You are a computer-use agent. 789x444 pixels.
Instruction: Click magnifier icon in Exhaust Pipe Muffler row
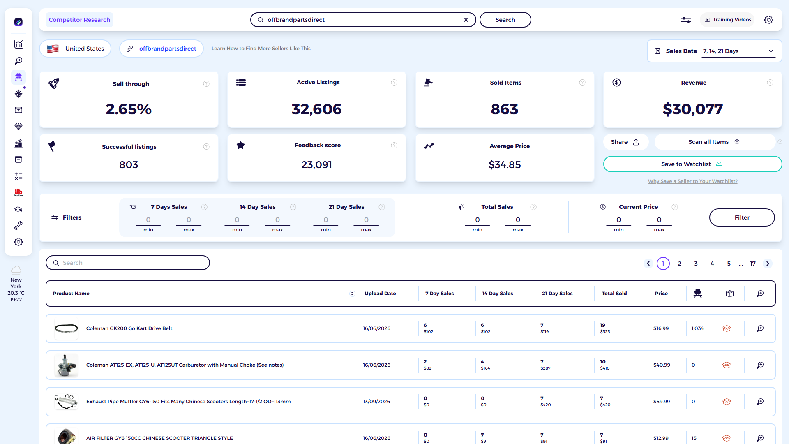760,402
